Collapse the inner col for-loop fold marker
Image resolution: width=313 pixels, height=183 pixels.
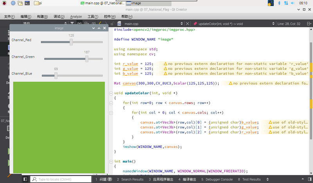click(111, 113)
